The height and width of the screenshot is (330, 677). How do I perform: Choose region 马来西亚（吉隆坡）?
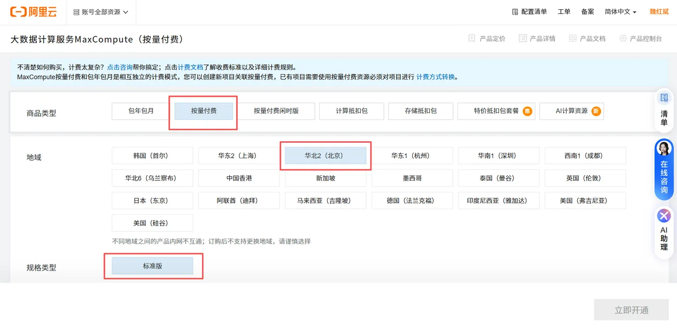tap(325, 200)
